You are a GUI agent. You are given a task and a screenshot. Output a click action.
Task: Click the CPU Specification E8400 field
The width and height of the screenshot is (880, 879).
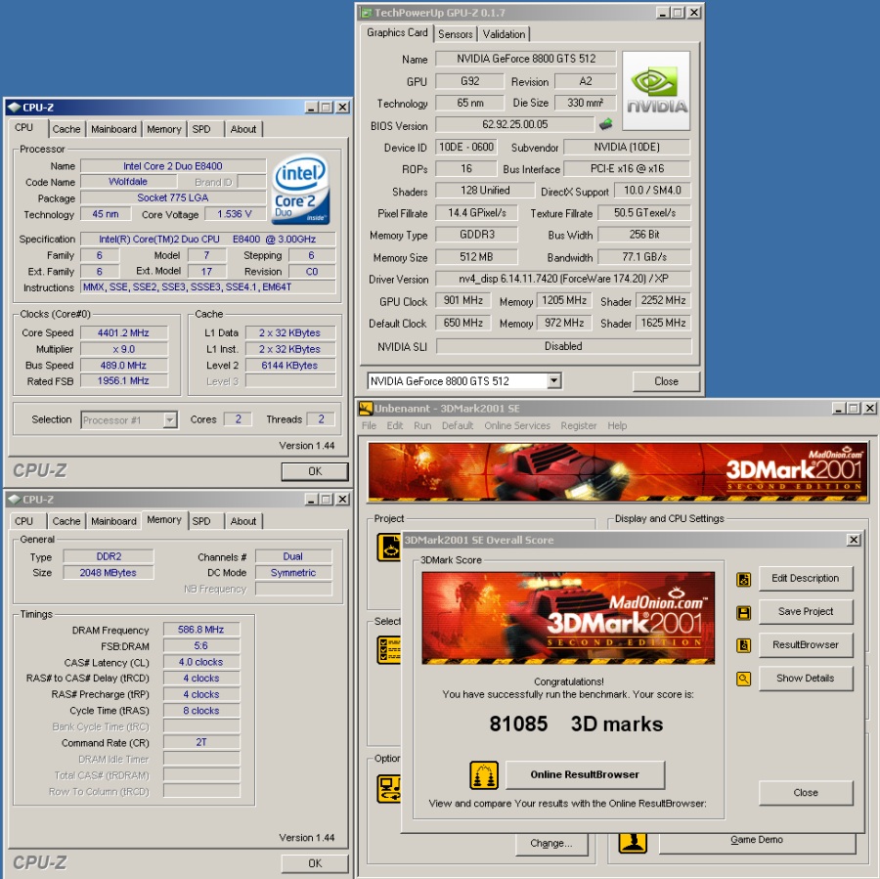[207, 240]
